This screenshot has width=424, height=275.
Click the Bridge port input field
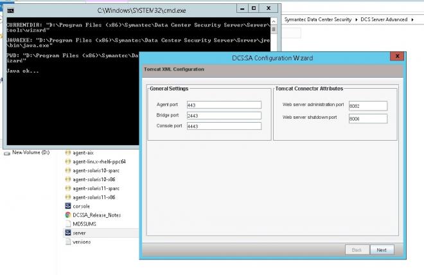(224, 116)
